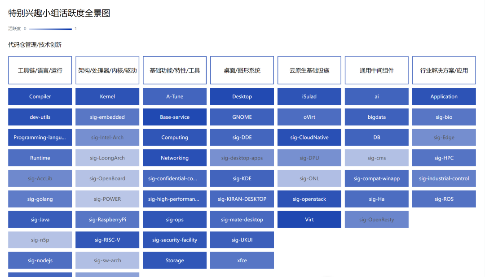Image resolution: width=485 pixels, height=277 pixels.
Task: Click the xfce tile
Action: (x=242, y=260)
